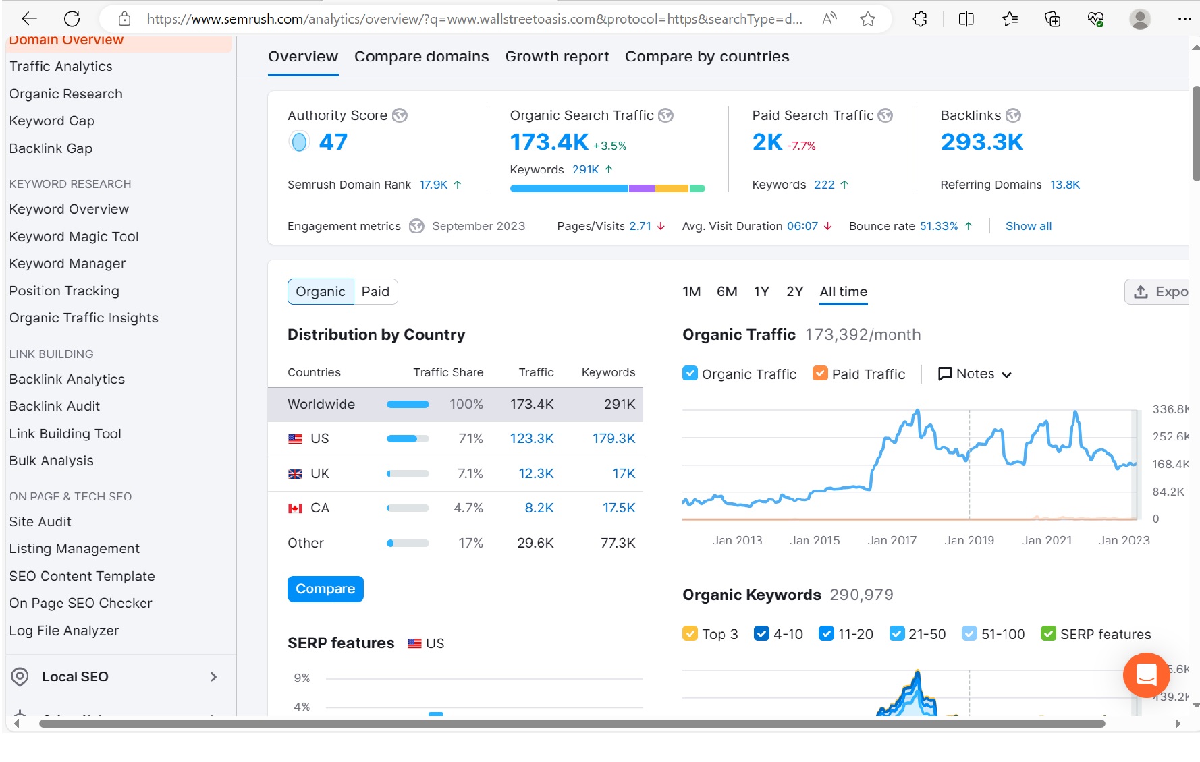Click the globe icon beside Backlinks
1200x762 pixels.
click(1013, 115)
